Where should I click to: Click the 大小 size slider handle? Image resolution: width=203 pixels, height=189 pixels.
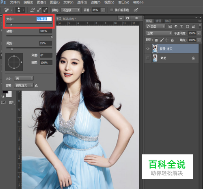tap(11, 25)
